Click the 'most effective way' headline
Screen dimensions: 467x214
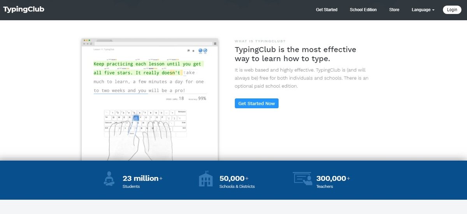(295, 54)
